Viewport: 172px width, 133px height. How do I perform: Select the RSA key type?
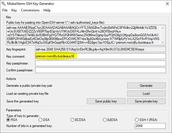(x=12, y=120)
